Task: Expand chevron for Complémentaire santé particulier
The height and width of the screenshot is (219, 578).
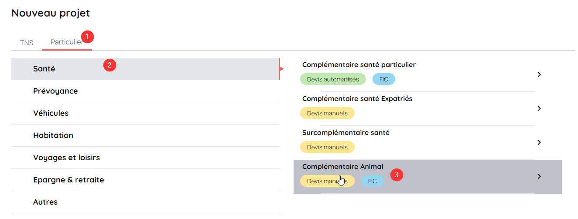Action: click(x=539, y=74)
